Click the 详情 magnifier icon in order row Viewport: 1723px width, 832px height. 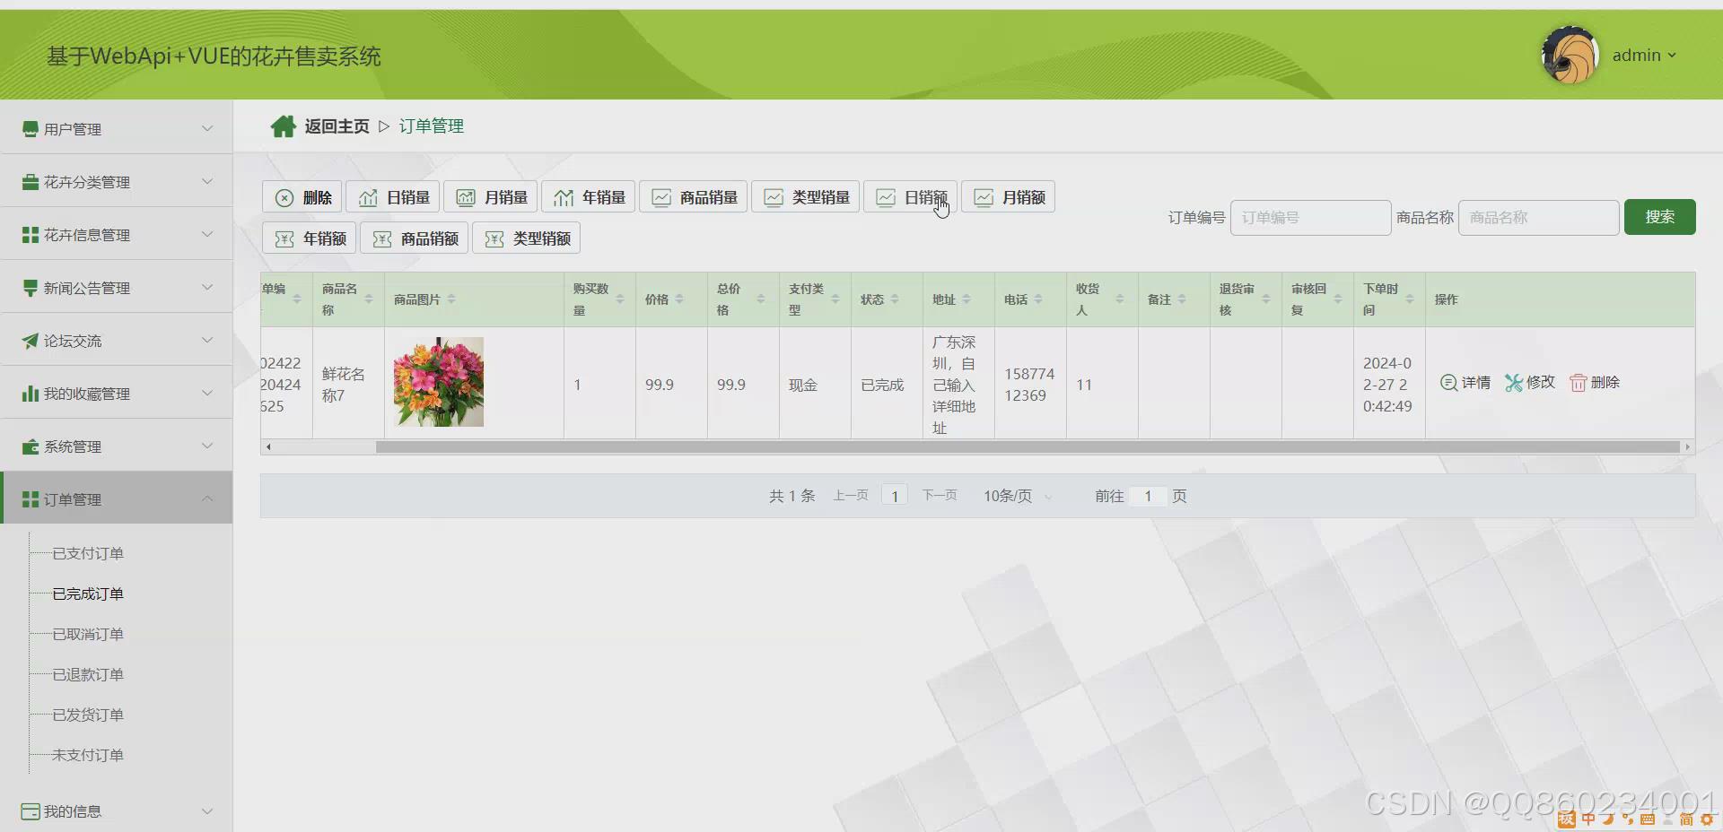1448,383
